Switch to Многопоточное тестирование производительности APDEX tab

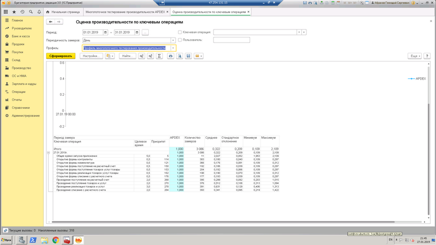(x=125, y=12)
